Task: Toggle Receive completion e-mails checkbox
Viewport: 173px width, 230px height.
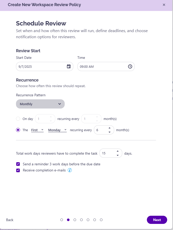Action: [18, 170]
